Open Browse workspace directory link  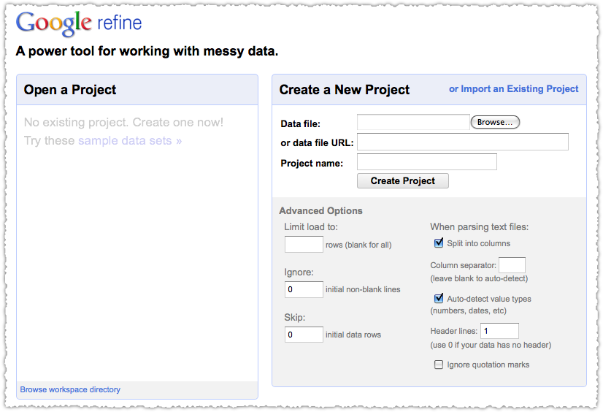coord(70,389)
